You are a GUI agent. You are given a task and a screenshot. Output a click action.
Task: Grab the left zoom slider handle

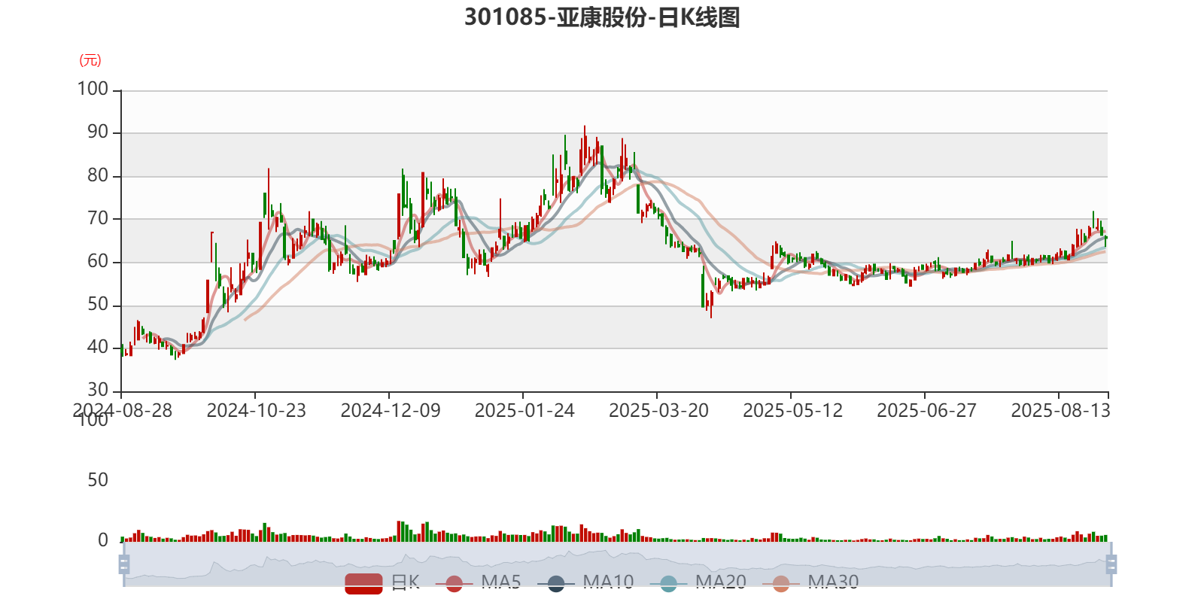(x=124, y=564)
